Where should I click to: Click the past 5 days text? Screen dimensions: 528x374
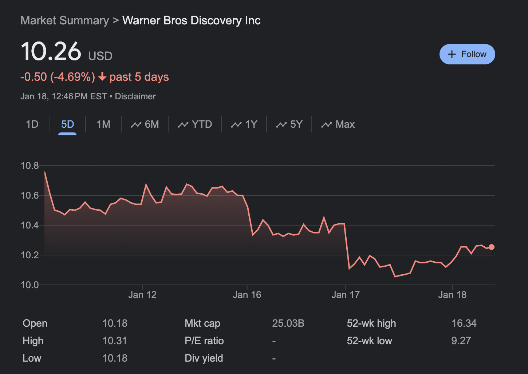139,77
